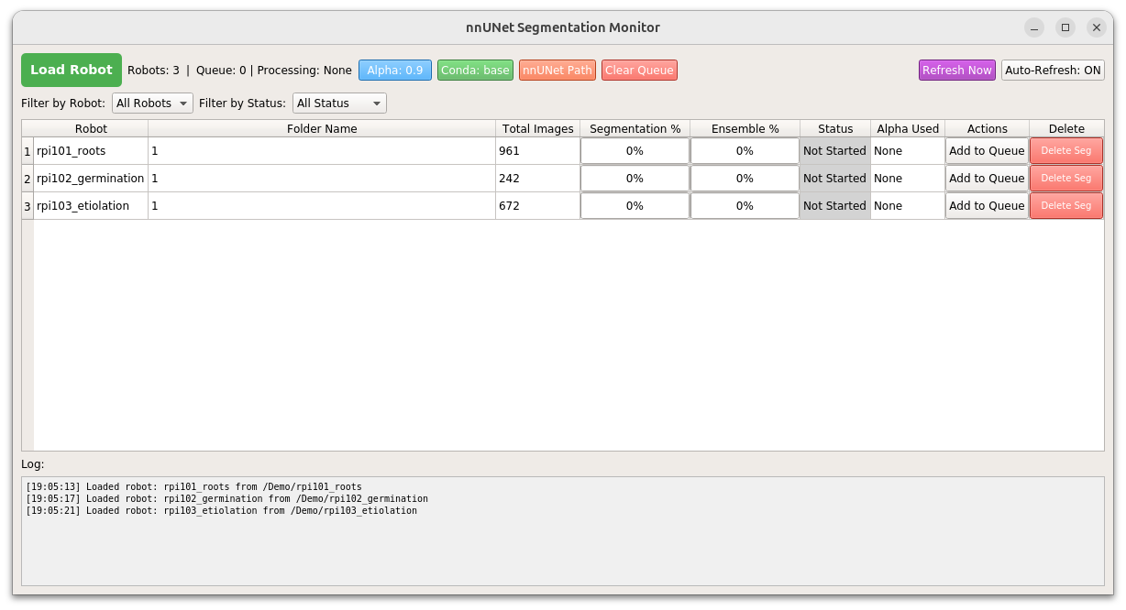Viewport: 1126px width, 610px height.
Task: Open the Filter by Status dropdown
Action: pyautogui.click(x=339, y=103)
